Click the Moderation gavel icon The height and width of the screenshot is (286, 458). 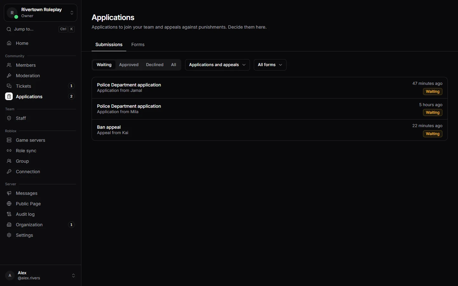(9, 76)
